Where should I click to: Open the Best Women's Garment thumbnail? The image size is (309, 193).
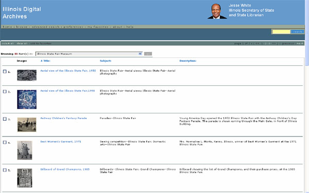point(25,150)
